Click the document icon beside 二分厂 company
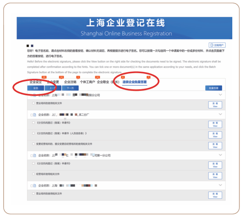The image size is (244, 217). [35, 115]
